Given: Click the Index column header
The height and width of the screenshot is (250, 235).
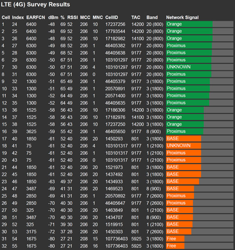Looking at the screenshot, I should (x=18, y=18).
